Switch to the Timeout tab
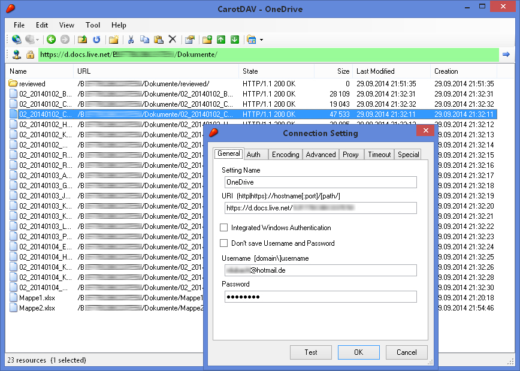Viewport: 520px width, 371px height. click(x=379, y=155)
